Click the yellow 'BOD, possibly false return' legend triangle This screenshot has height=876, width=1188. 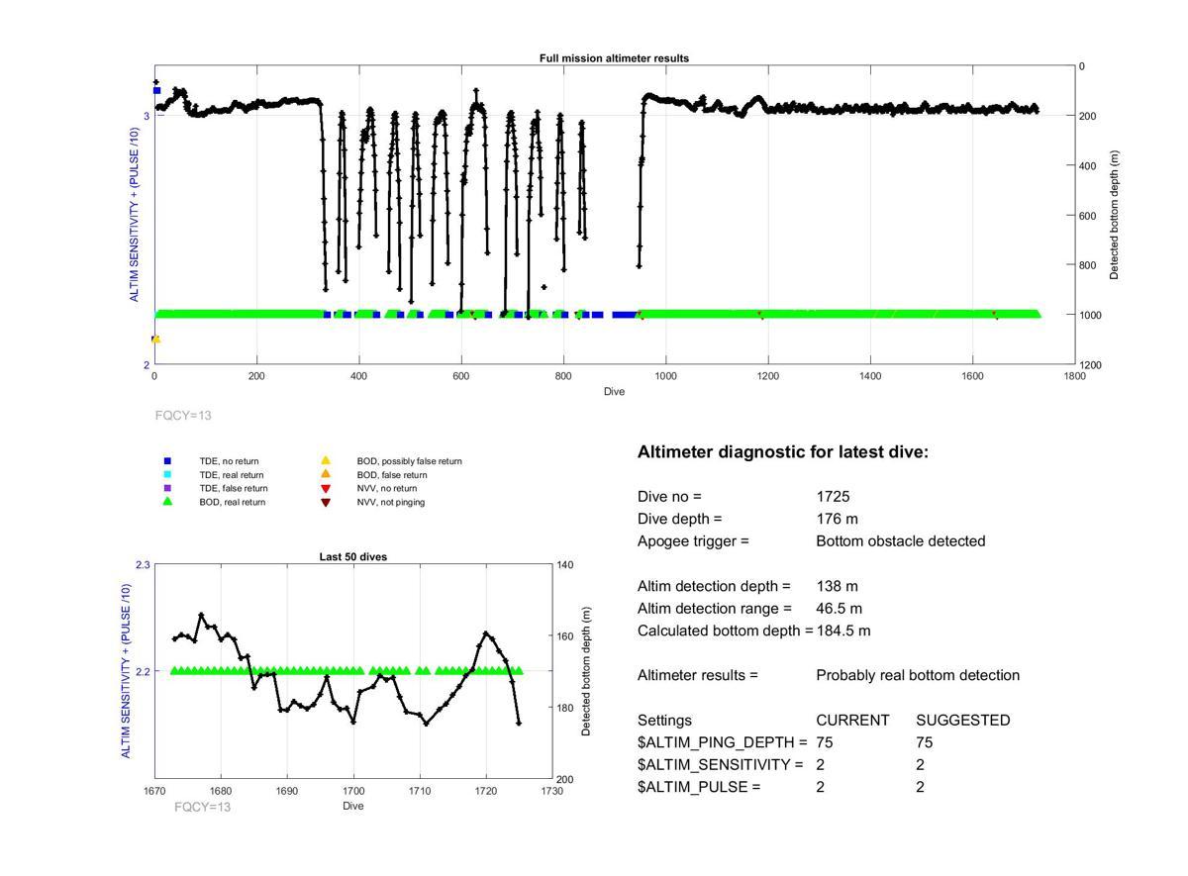325,461
